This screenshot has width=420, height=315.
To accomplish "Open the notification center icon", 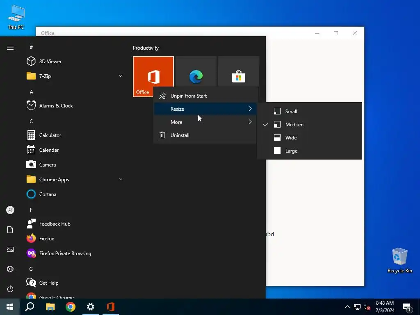I will 407,307.
